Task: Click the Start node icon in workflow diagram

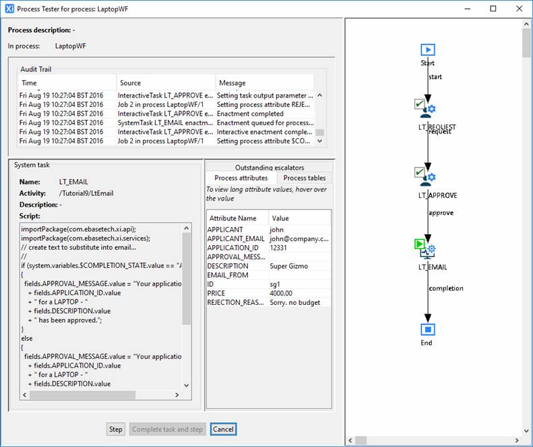Action: tap(427, 50)
